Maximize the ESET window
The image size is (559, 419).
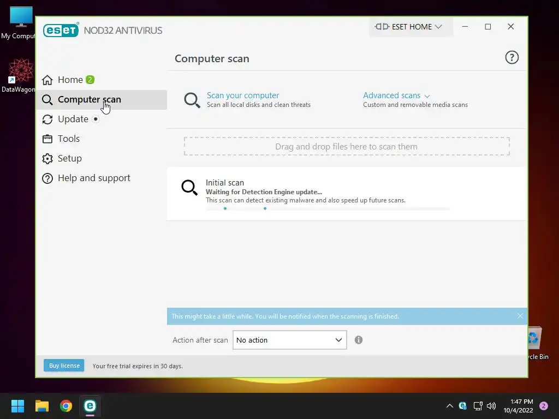tap(487, 27)
